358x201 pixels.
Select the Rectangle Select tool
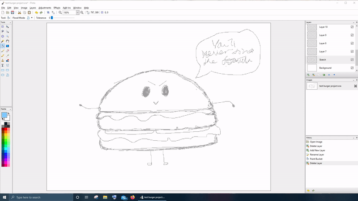tap(3, 27)
